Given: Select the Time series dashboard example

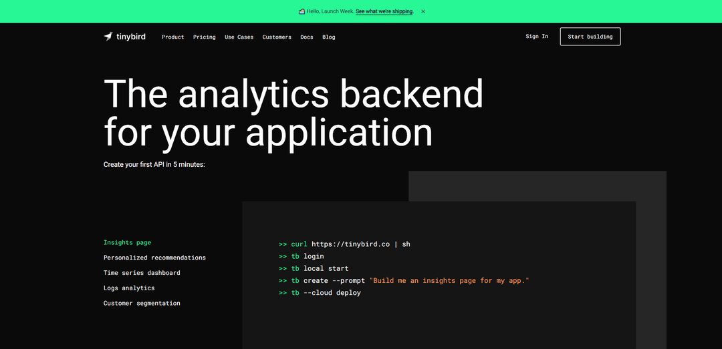Looking at the screenshot, I should [142, 273].
